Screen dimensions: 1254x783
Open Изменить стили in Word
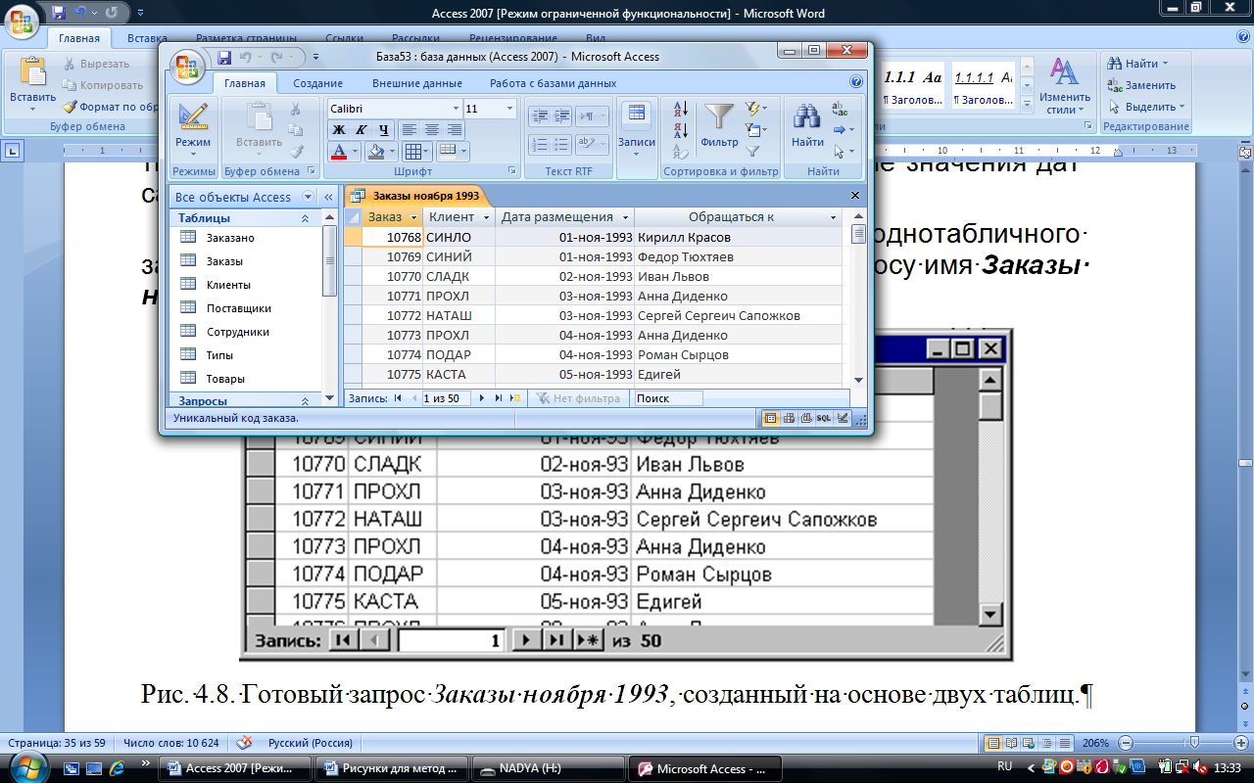(1065, 86)
